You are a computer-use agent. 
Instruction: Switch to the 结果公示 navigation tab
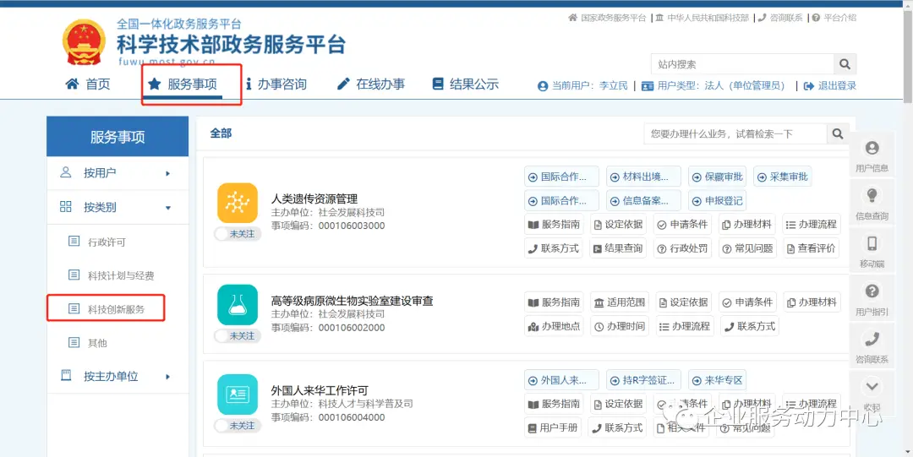465,84
